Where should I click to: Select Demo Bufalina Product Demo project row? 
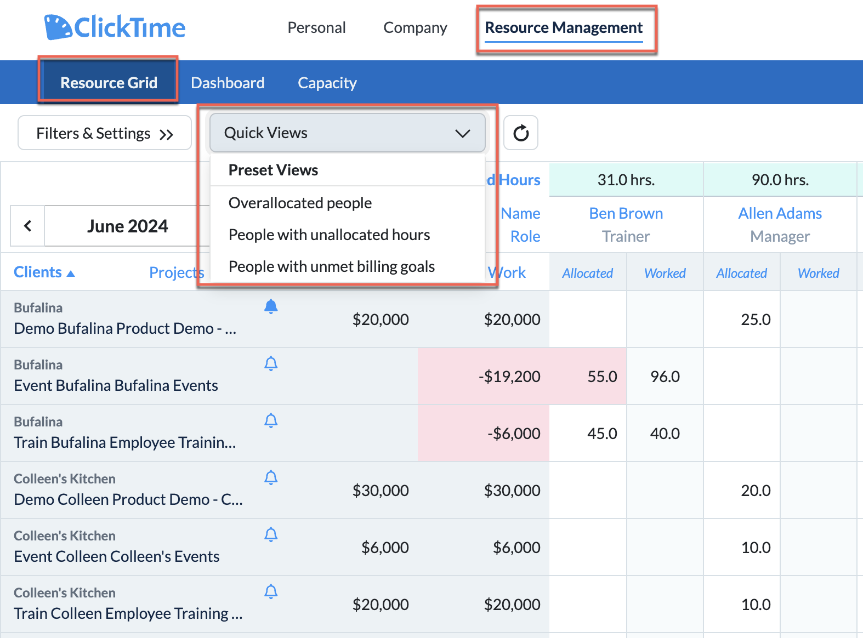[125, 328]
